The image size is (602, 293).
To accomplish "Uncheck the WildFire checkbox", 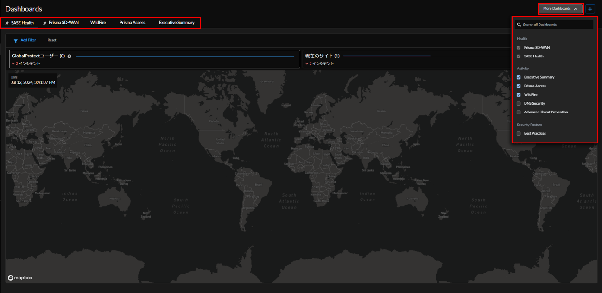I will (519, 95).
